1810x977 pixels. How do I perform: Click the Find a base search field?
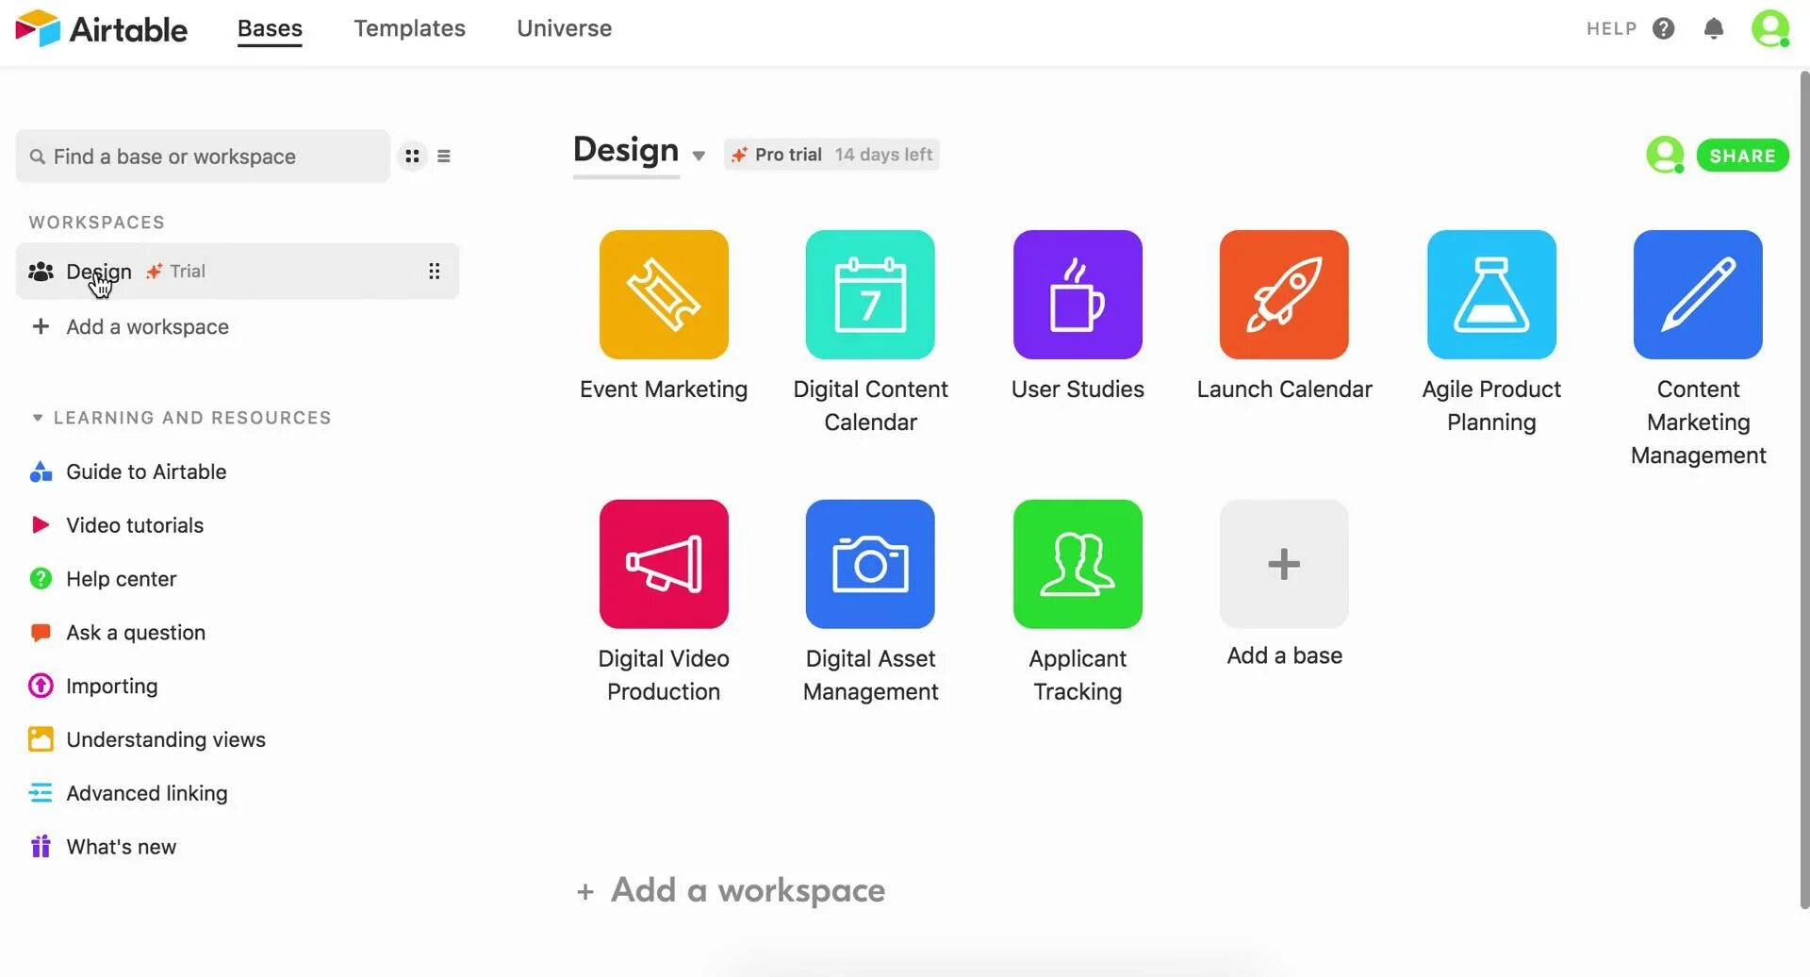(202, 156)
